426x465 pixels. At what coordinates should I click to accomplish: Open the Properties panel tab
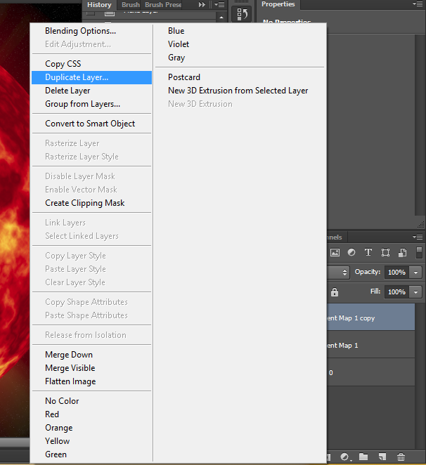coord(278,4)
